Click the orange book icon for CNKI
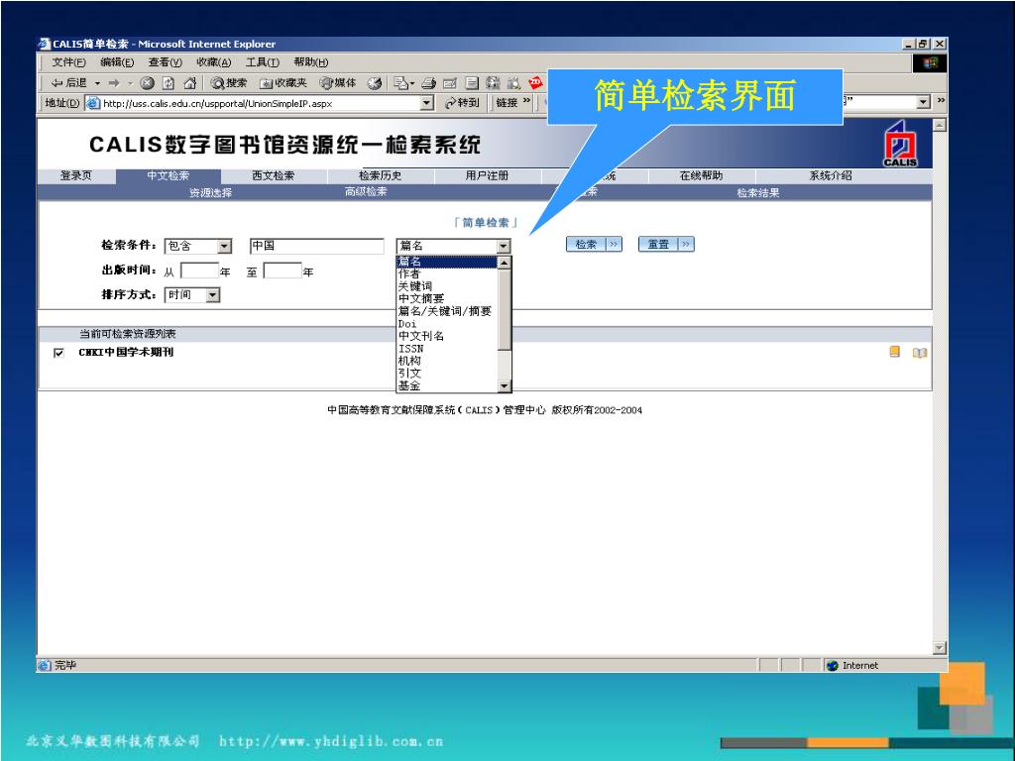 click(x=895, y=352)
